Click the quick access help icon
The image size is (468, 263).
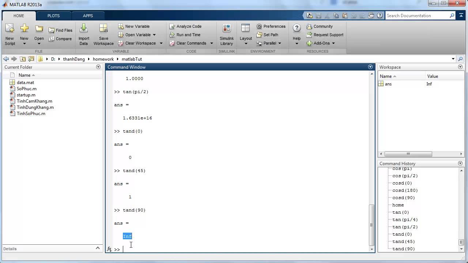(380, 15)
